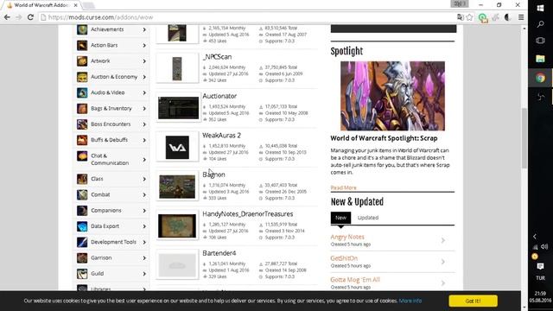Open the Action Bars category icon
Viewport: 553px width, 311px height.
82,45
